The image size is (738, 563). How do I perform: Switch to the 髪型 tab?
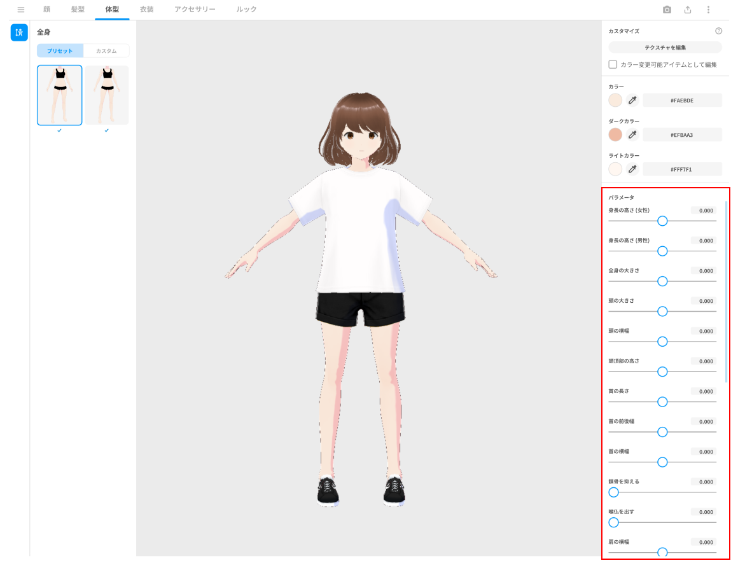tap(78, 10)
